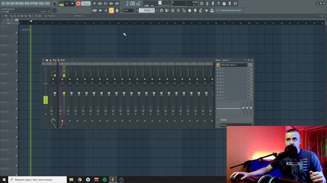
Task: Toggle the highlighted orange link icon
Action: (x=111, y=10)
